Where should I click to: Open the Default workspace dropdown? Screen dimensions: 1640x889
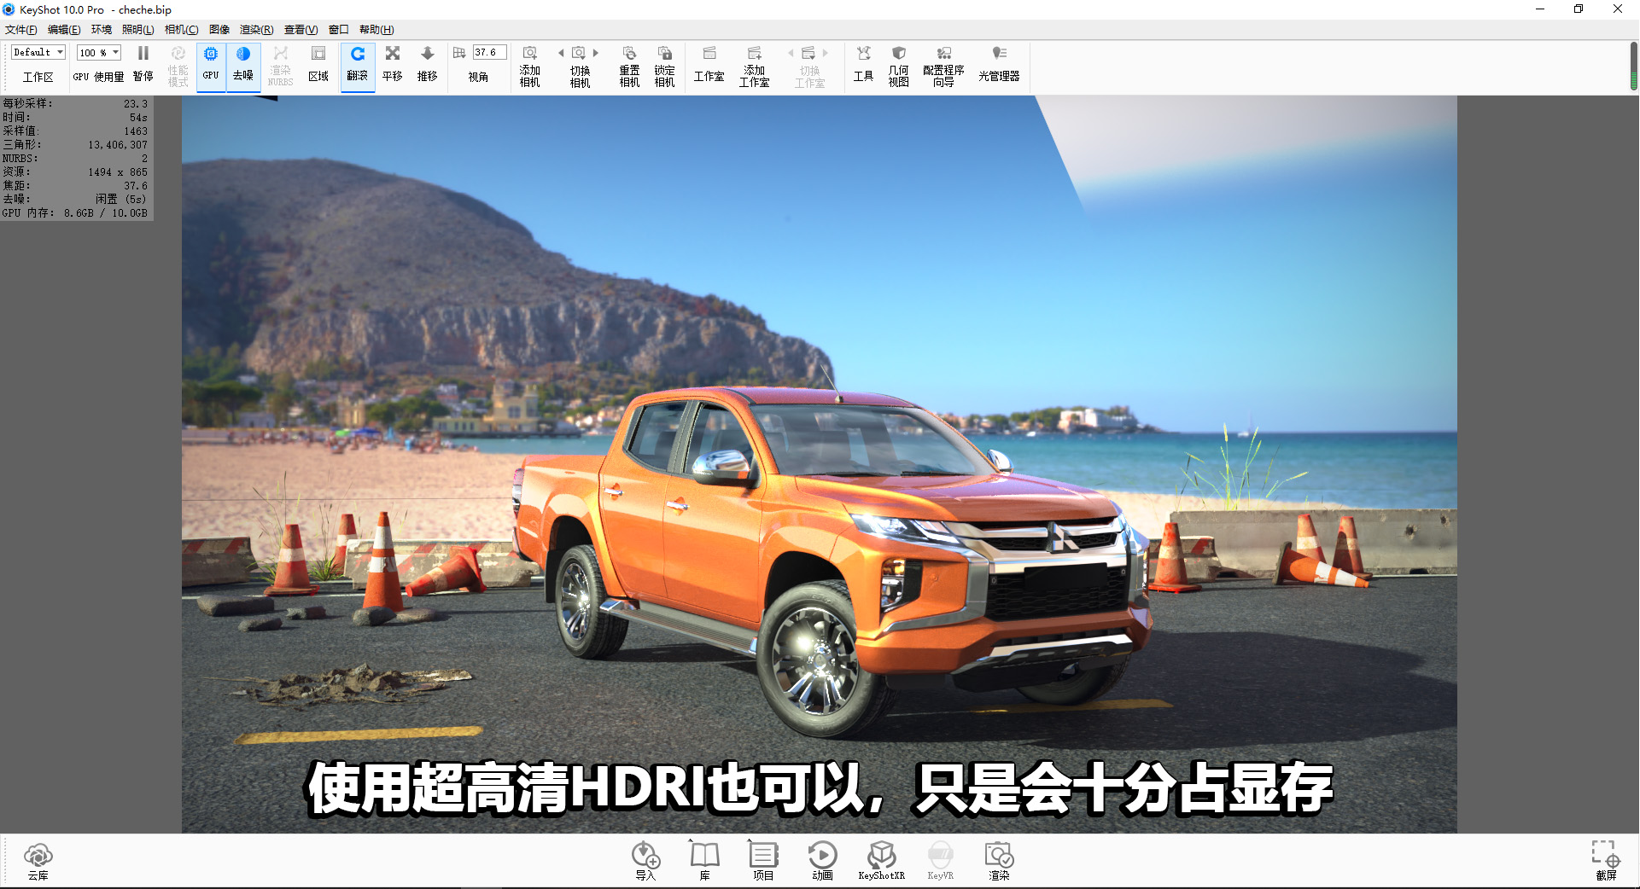point(36,52)
